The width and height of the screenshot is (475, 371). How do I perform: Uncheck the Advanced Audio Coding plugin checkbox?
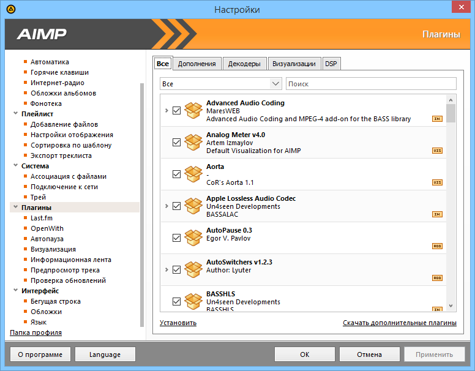tap(177, 111)
